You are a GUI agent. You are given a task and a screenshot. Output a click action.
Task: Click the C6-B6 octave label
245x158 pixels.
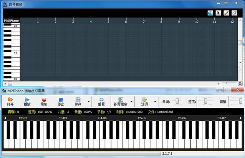pos(182,118)
